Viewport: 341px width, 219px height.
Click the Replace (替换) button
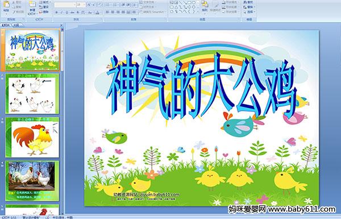point(248,7)
